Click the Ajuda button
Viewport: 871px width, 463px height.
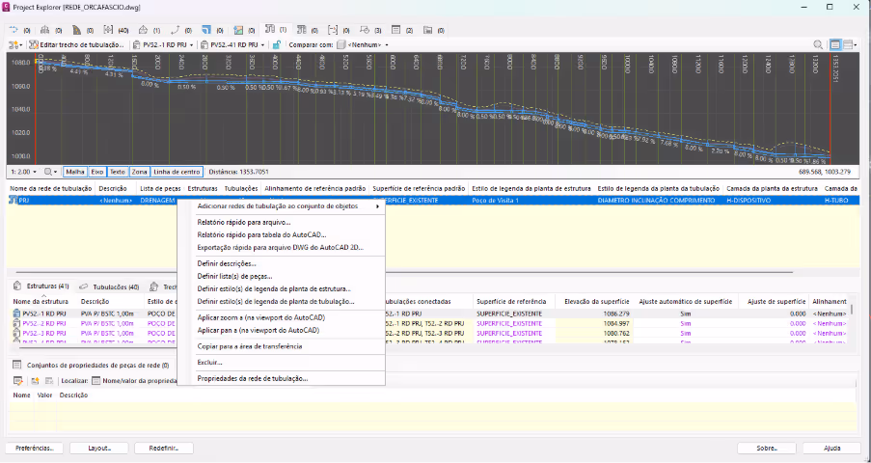831,448
